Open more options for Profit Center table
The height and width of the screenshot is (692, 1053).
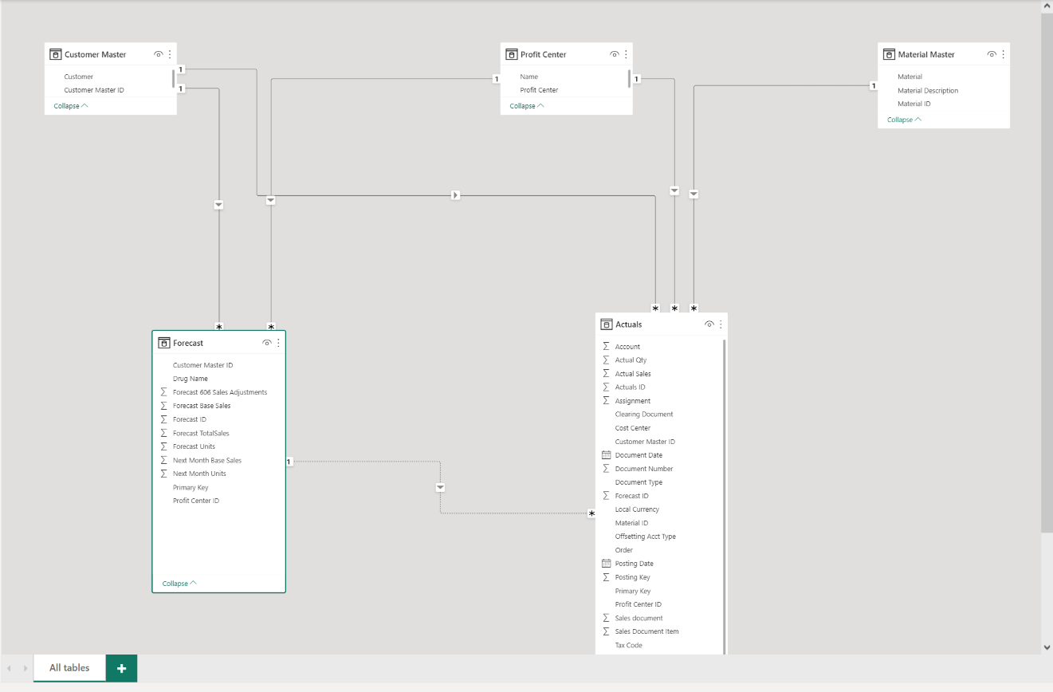pos(626,54)
